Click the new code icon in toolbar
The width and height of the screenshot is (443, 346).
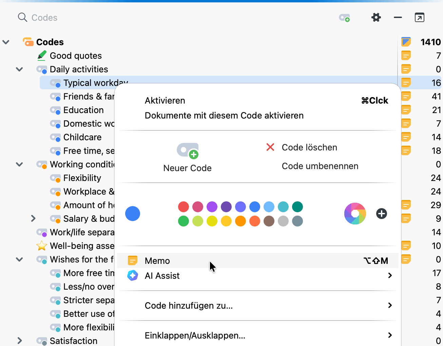pos(344,18)
